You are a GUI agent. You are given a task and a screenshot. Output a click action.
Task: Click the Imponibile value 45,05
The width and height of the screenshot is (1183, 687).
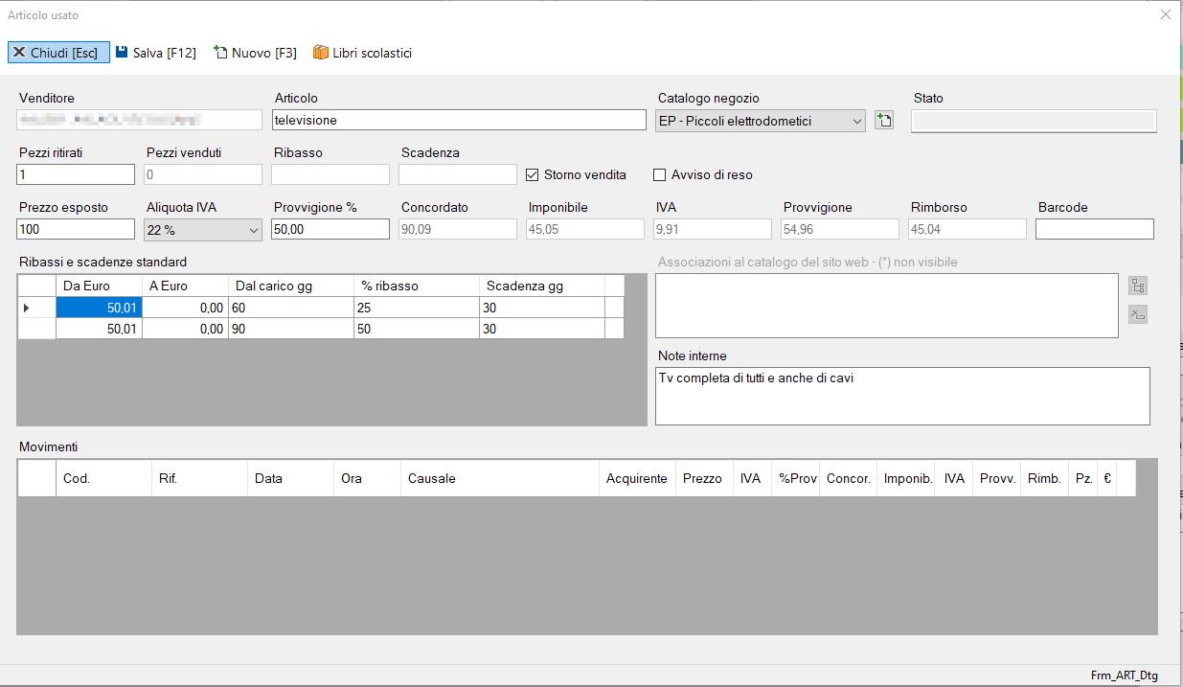pos(585,230)
